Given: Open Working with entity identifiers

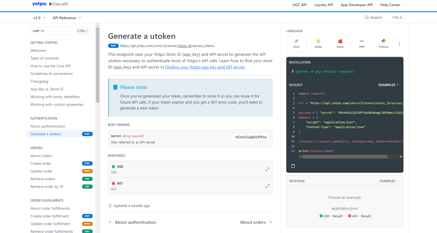Looking at the screenshot, I should click(55, 97).
